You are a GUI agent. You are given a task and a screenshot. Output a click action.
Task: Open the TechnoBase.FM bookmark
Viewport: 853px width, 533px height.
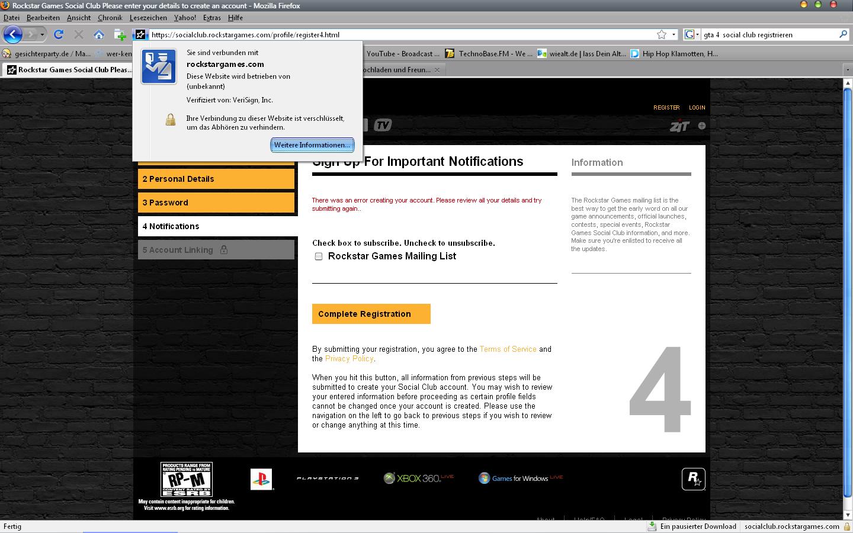pyautogui.click(x=489, y=53)
